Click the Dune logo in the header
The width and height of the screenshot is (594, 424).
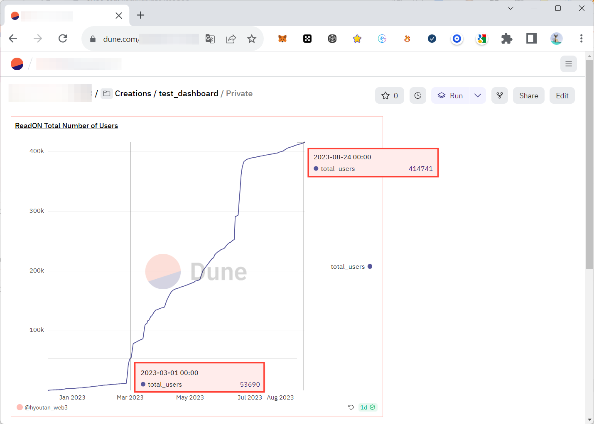click(x=17, y=63)
